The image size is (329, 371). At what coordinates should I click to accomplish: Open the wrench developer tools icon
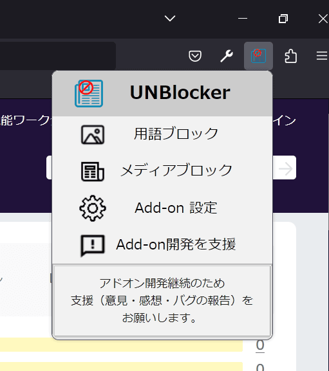tap(227, 56)
